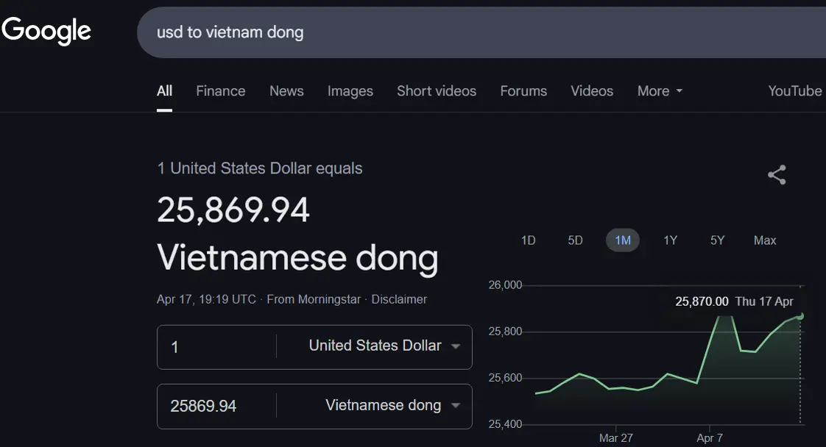Switch chart to 1Y range

(670, 240)
